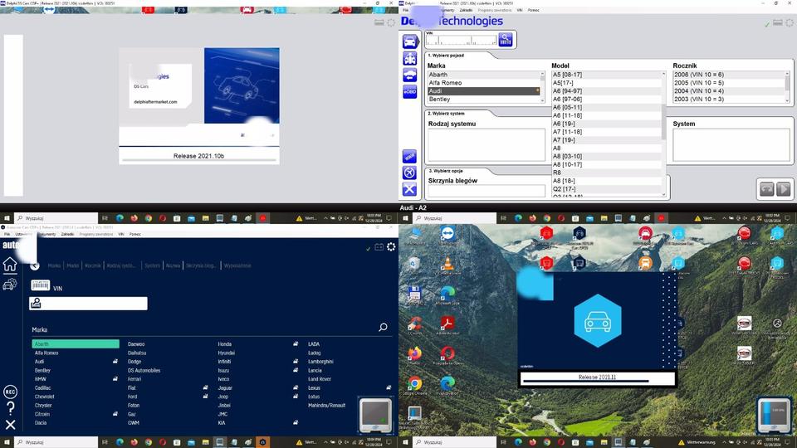Viewport: 797px width, 448px height.
Task: Open settings gear in Autocom header
Action: point(391,247)
